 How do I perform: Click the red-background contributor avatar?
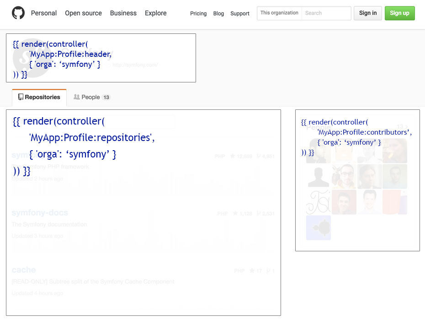pos(344,202)
